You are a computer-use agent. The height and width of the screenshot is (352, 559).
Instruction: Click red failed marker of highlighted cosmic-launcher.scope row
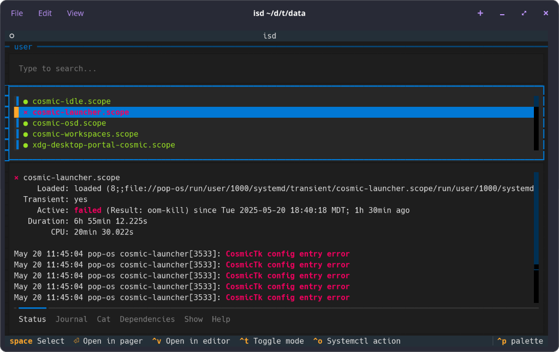[x=26, y=112]
